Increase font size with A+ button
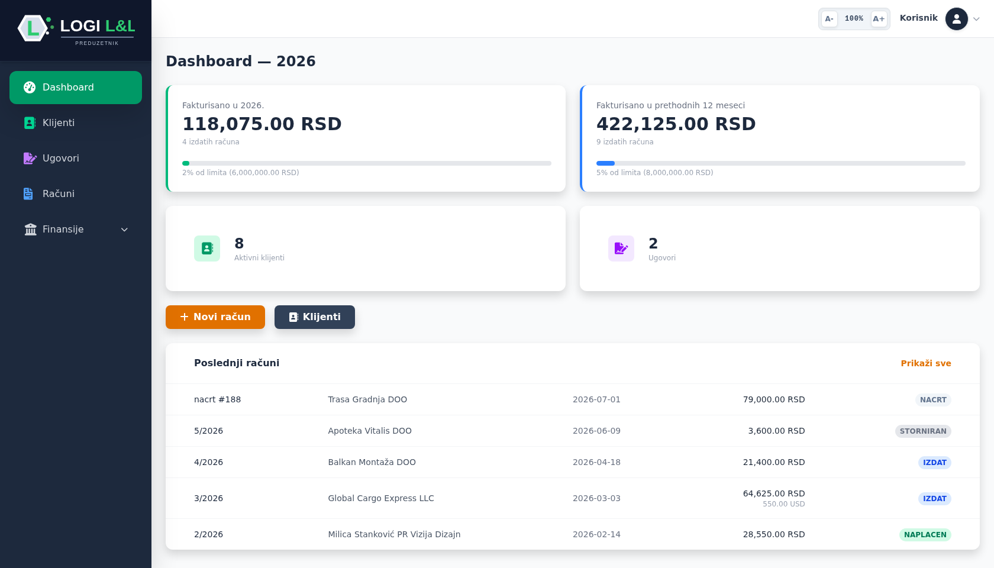The height and width of the screenshot is (568, 994). [x=879, y=19]
